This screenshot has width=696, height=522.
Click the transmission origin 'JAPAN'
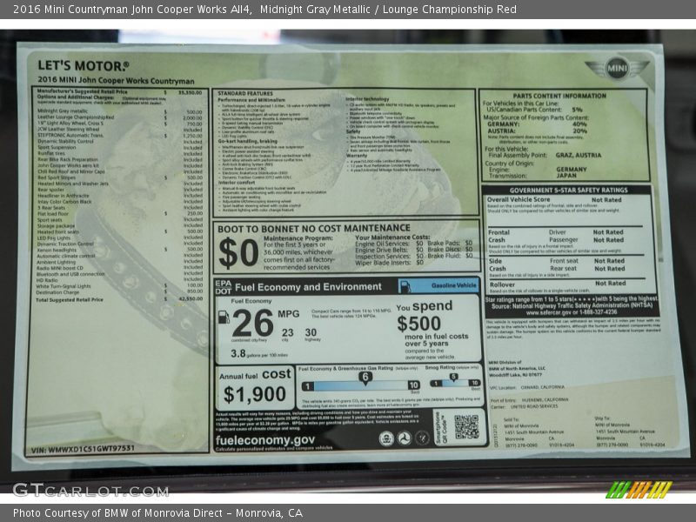pos(566,176)
